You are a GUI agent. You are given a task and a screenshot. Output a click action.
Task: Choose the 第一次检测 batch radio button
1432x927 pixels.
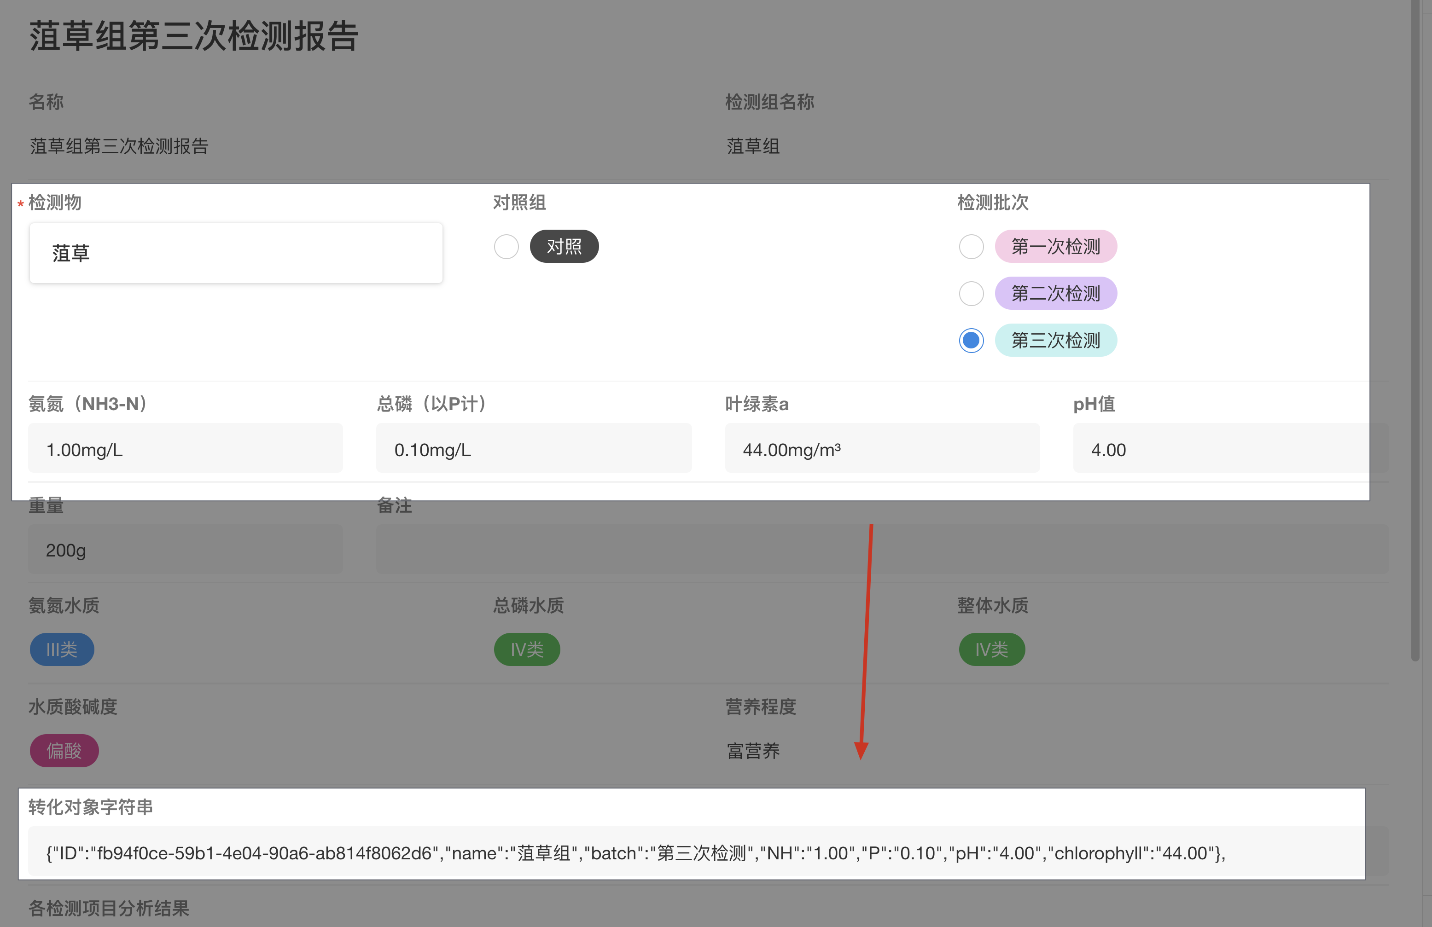971,247
